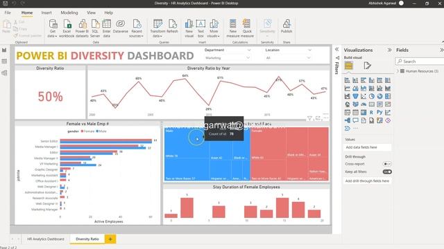
Task: Click the Location slicer header chevron
Action: pyautogui.click(x=309, y=50)
